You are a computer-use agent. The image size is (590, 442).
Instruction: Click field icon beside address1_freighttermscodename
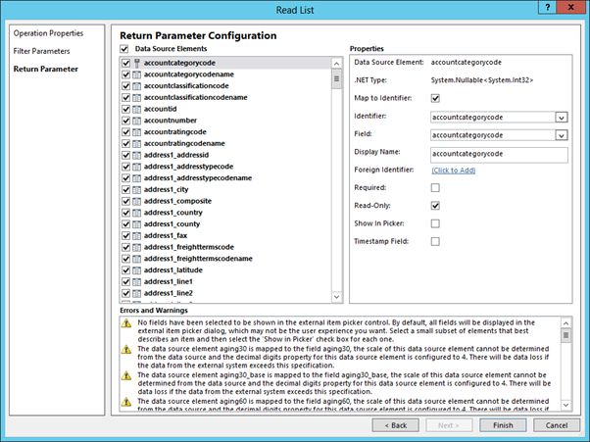(x=137, y=259)
